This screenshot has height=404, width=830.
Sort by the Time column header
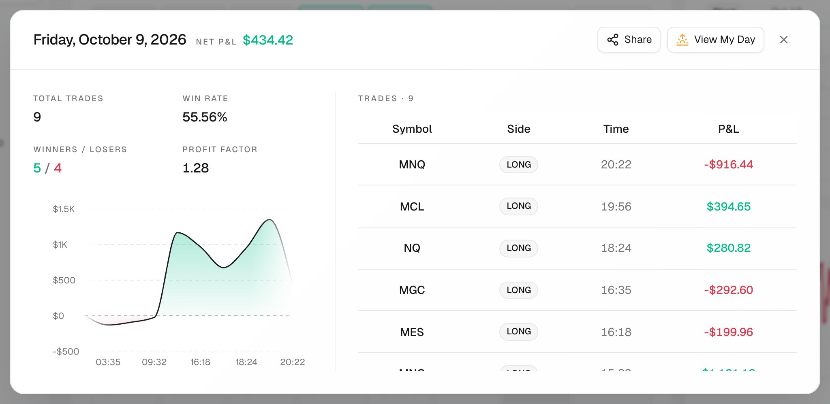point(616,129)
